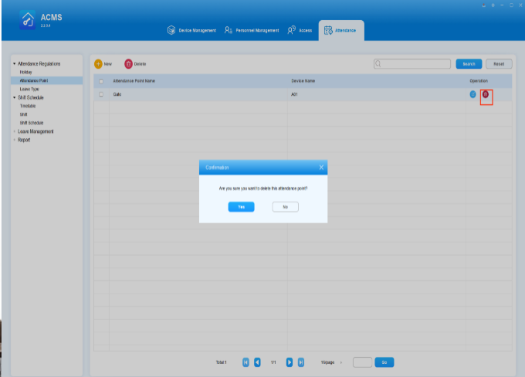Screen dimensions: 525x377
Task: Click the delete icon in Gate row
Action: pos(486,94)
